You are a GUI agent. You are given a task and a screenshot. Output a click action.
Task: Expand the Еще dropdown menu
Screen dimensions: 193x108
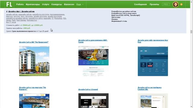tap(80, 4)
